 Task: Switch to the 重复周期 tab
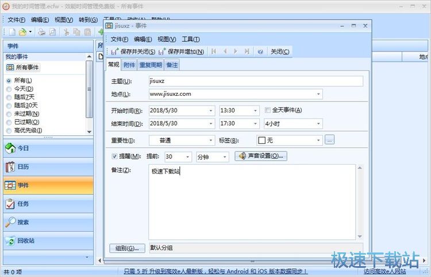click(x=151, y=65)
